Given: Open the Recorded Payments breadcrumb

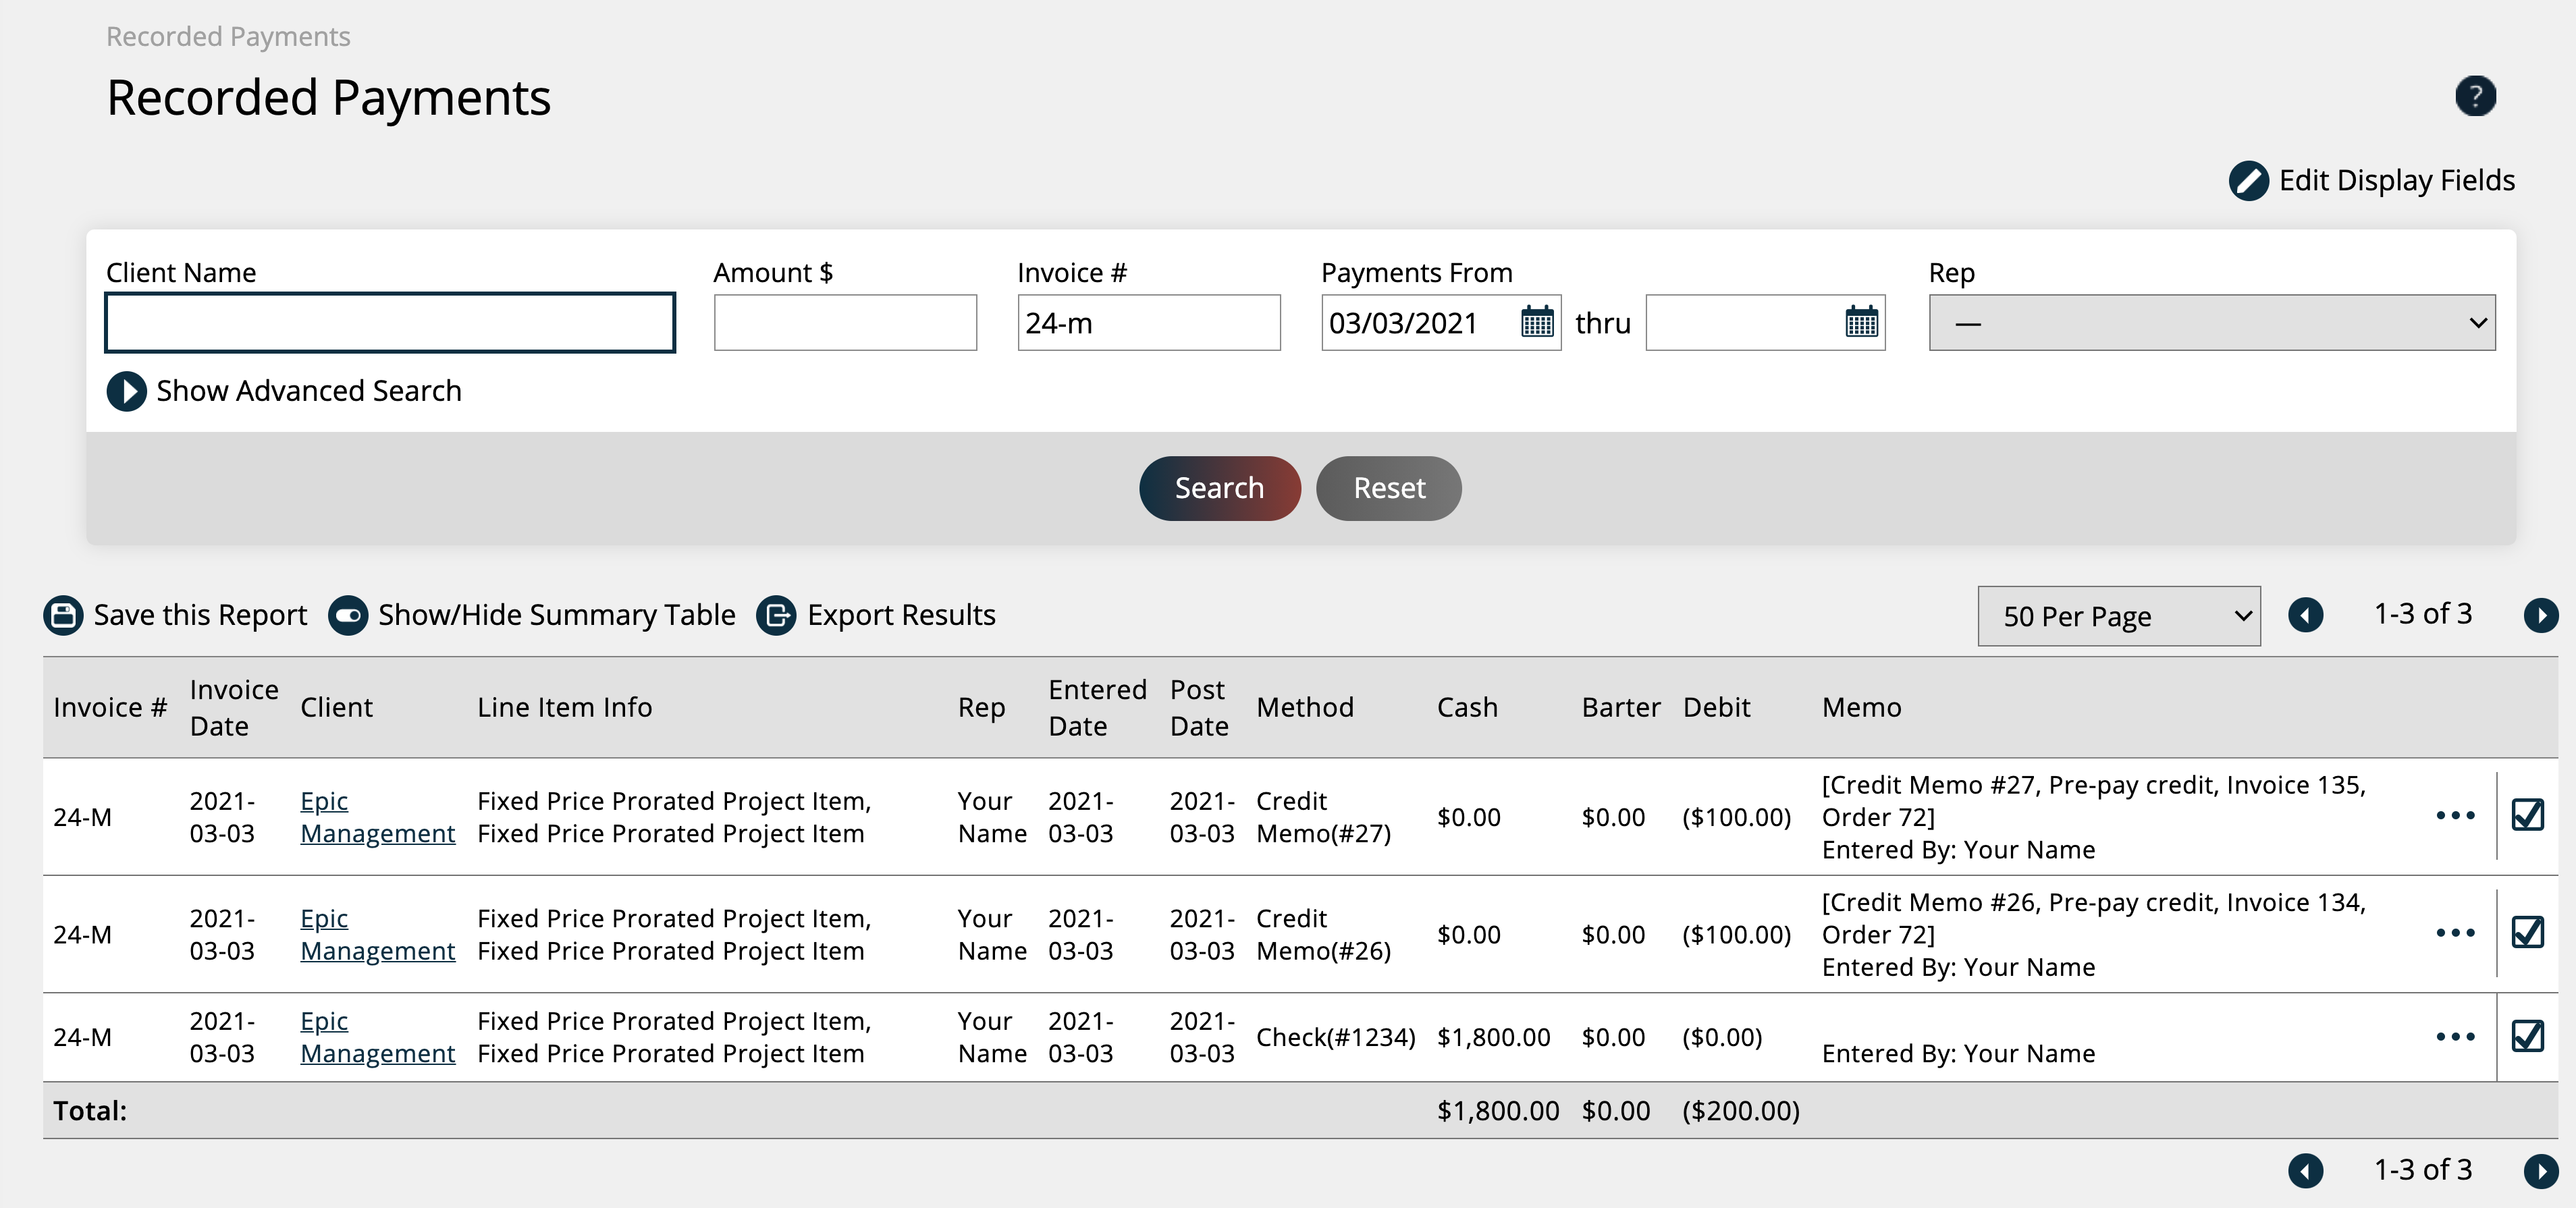Looking at the screenshot, I should pos(228,36).
